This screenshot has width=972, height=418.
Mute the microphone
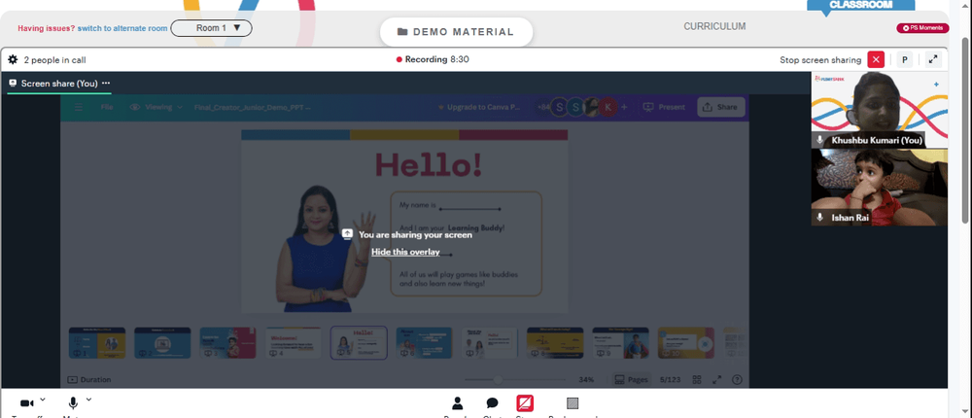[x=73, y=403]
